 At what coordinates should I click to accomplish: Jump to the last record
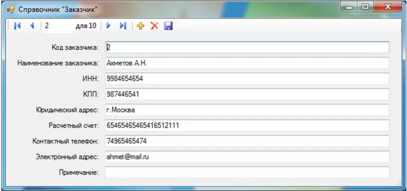click(x=123, y=25)
